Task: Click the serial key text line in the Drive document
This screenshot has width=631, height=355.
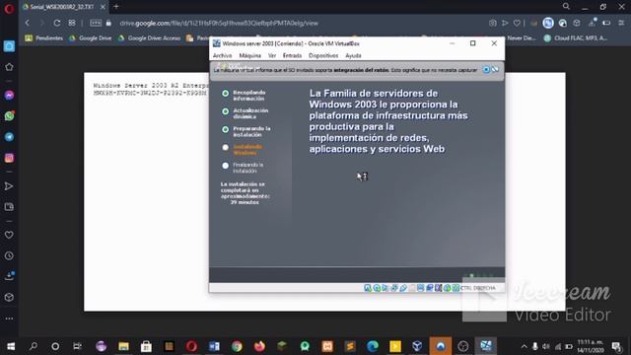Action: (x=150, y=93)
